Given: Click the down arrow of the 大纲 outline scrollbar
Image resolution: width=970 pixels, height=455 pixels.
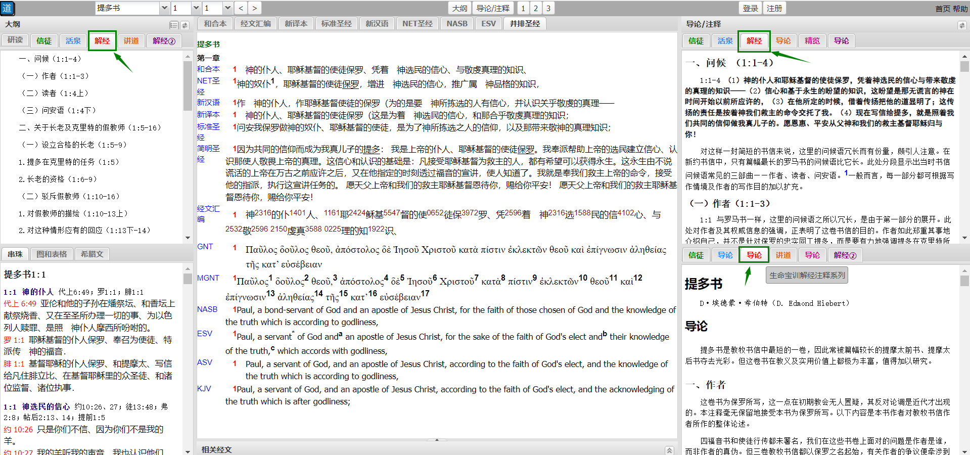Looking at the screenshot, I should click(x=188, y=238).
